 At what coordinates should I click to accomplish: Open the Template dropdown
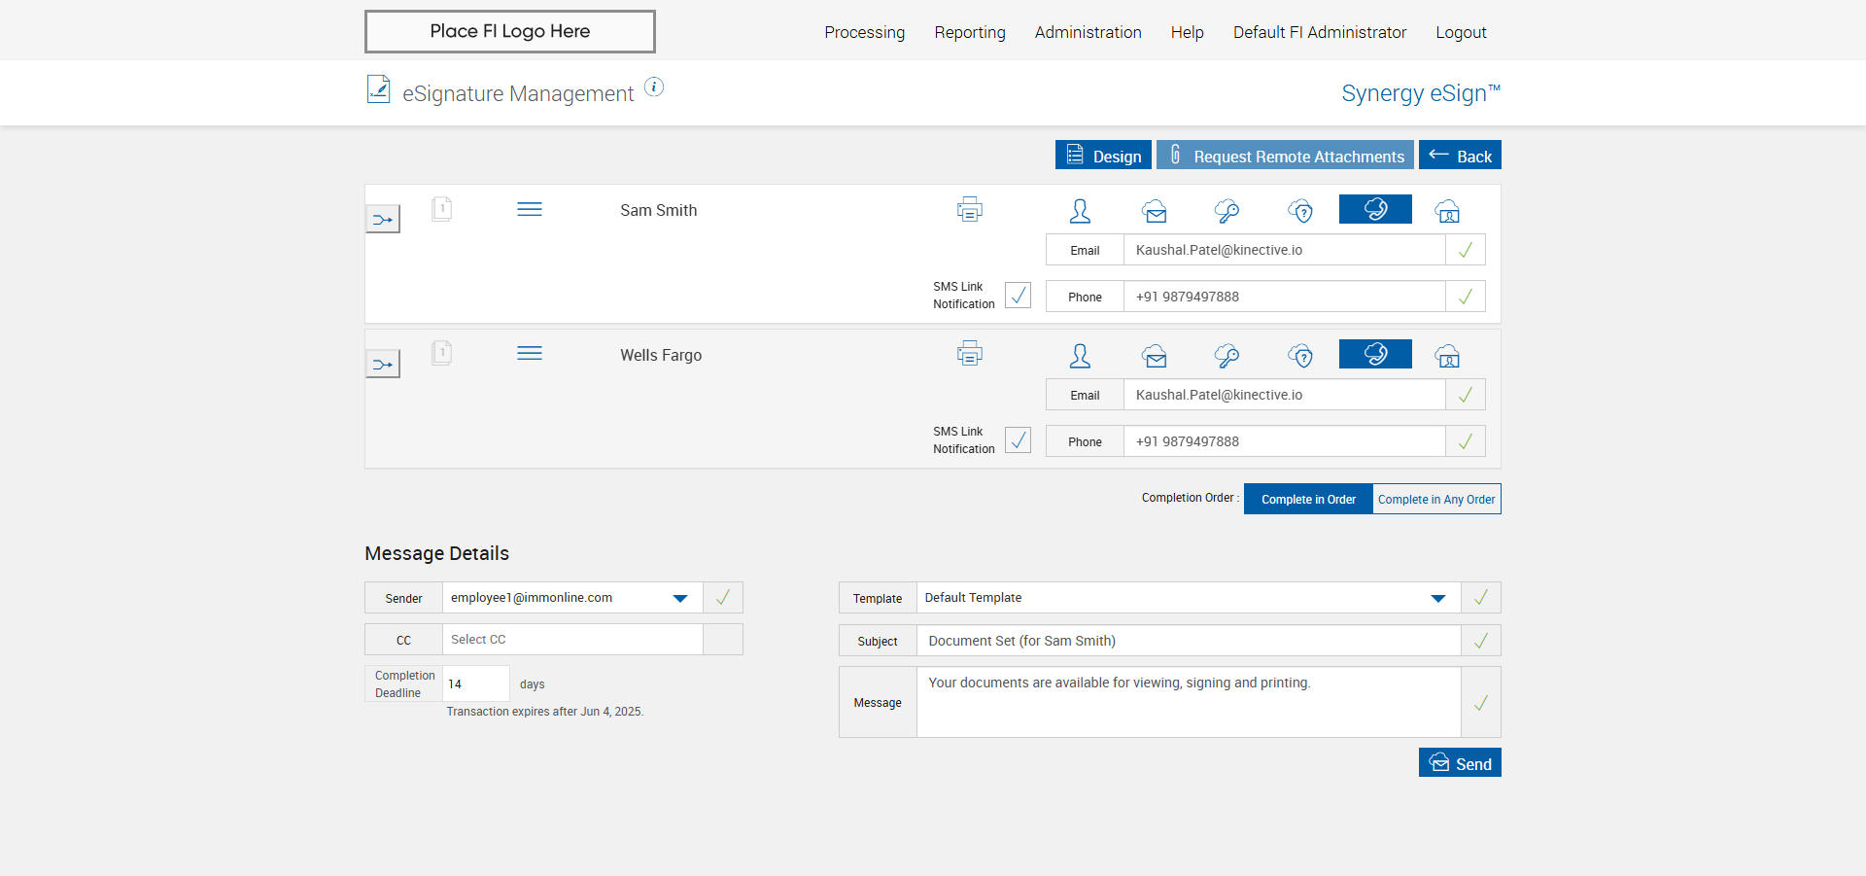click(1189, 598)
